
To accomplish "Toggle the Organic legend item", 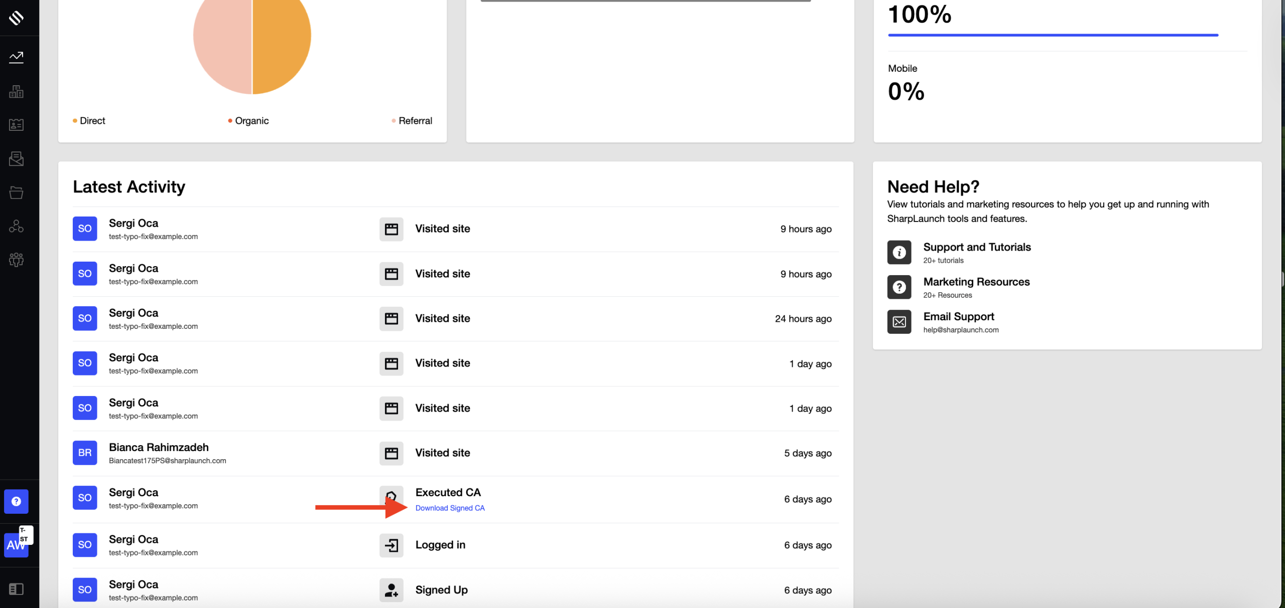I will [249, 121].
